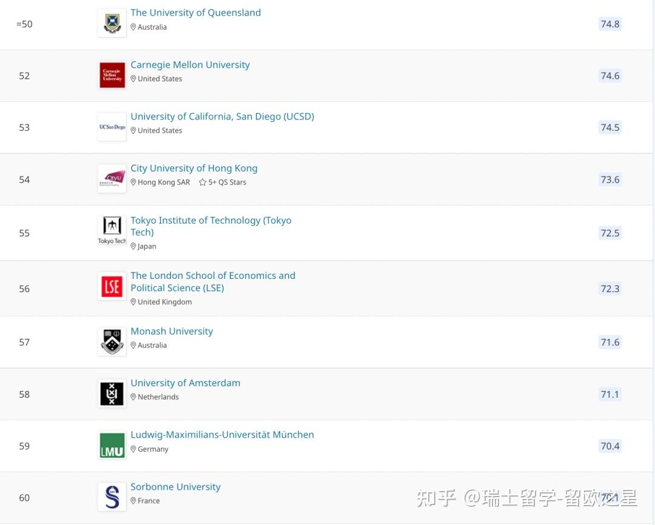This screenshot has height=525, width=655.
Task: Click the overall score 71.6
Action: pos(610,343)
